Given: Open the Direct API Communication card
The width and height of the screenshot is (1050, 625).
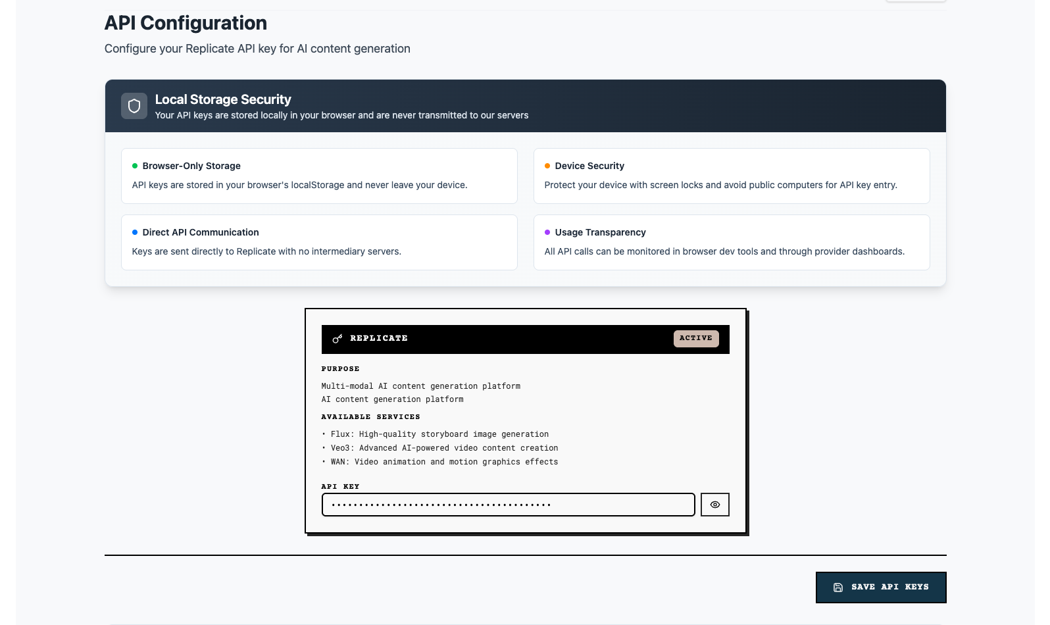Looking at the screenshot, I should 319,242.
